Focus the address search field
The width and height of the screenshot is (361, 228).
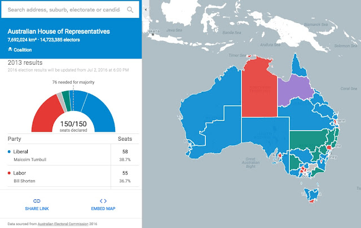click(64, 10)
